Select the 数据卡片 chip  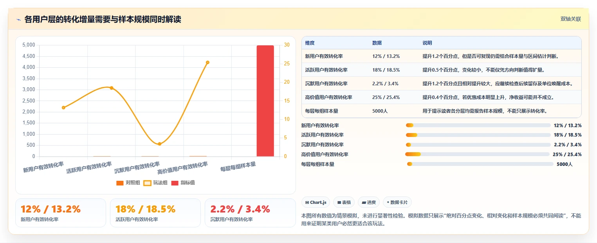pos(397,202)
